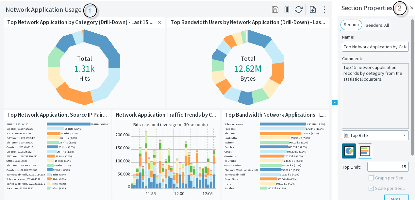This screenshot has width=415, height=200.
Task: Pause the report with the pause icon
Action: [x=287, y=9]
